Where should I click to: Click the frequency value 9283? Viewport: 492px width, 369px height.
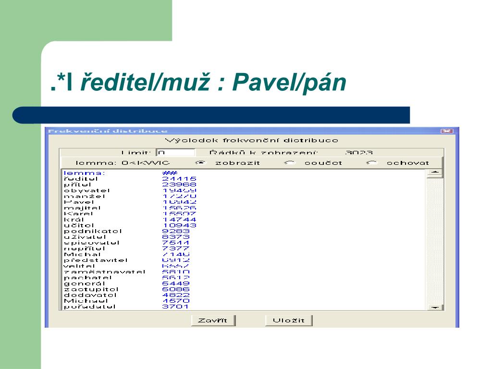click(176, 231)
